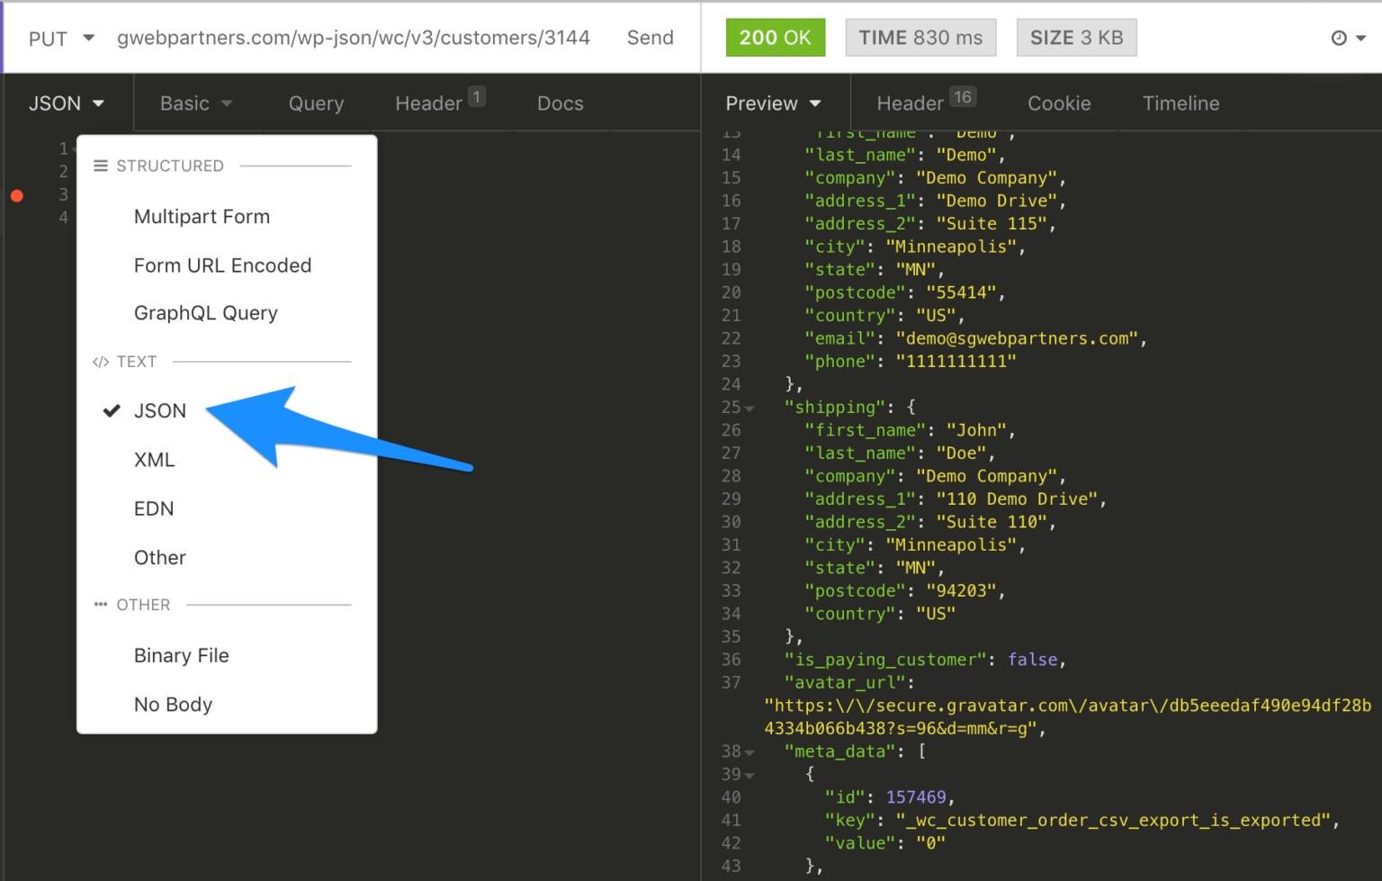Click the green 200 OK status badge
Viewport: 1382px width, 881px height.
776,38
